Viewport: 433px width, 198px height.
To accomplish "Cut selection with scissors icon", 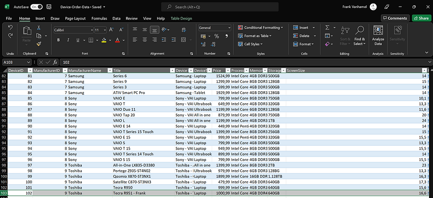I will [x=39, y=28].
